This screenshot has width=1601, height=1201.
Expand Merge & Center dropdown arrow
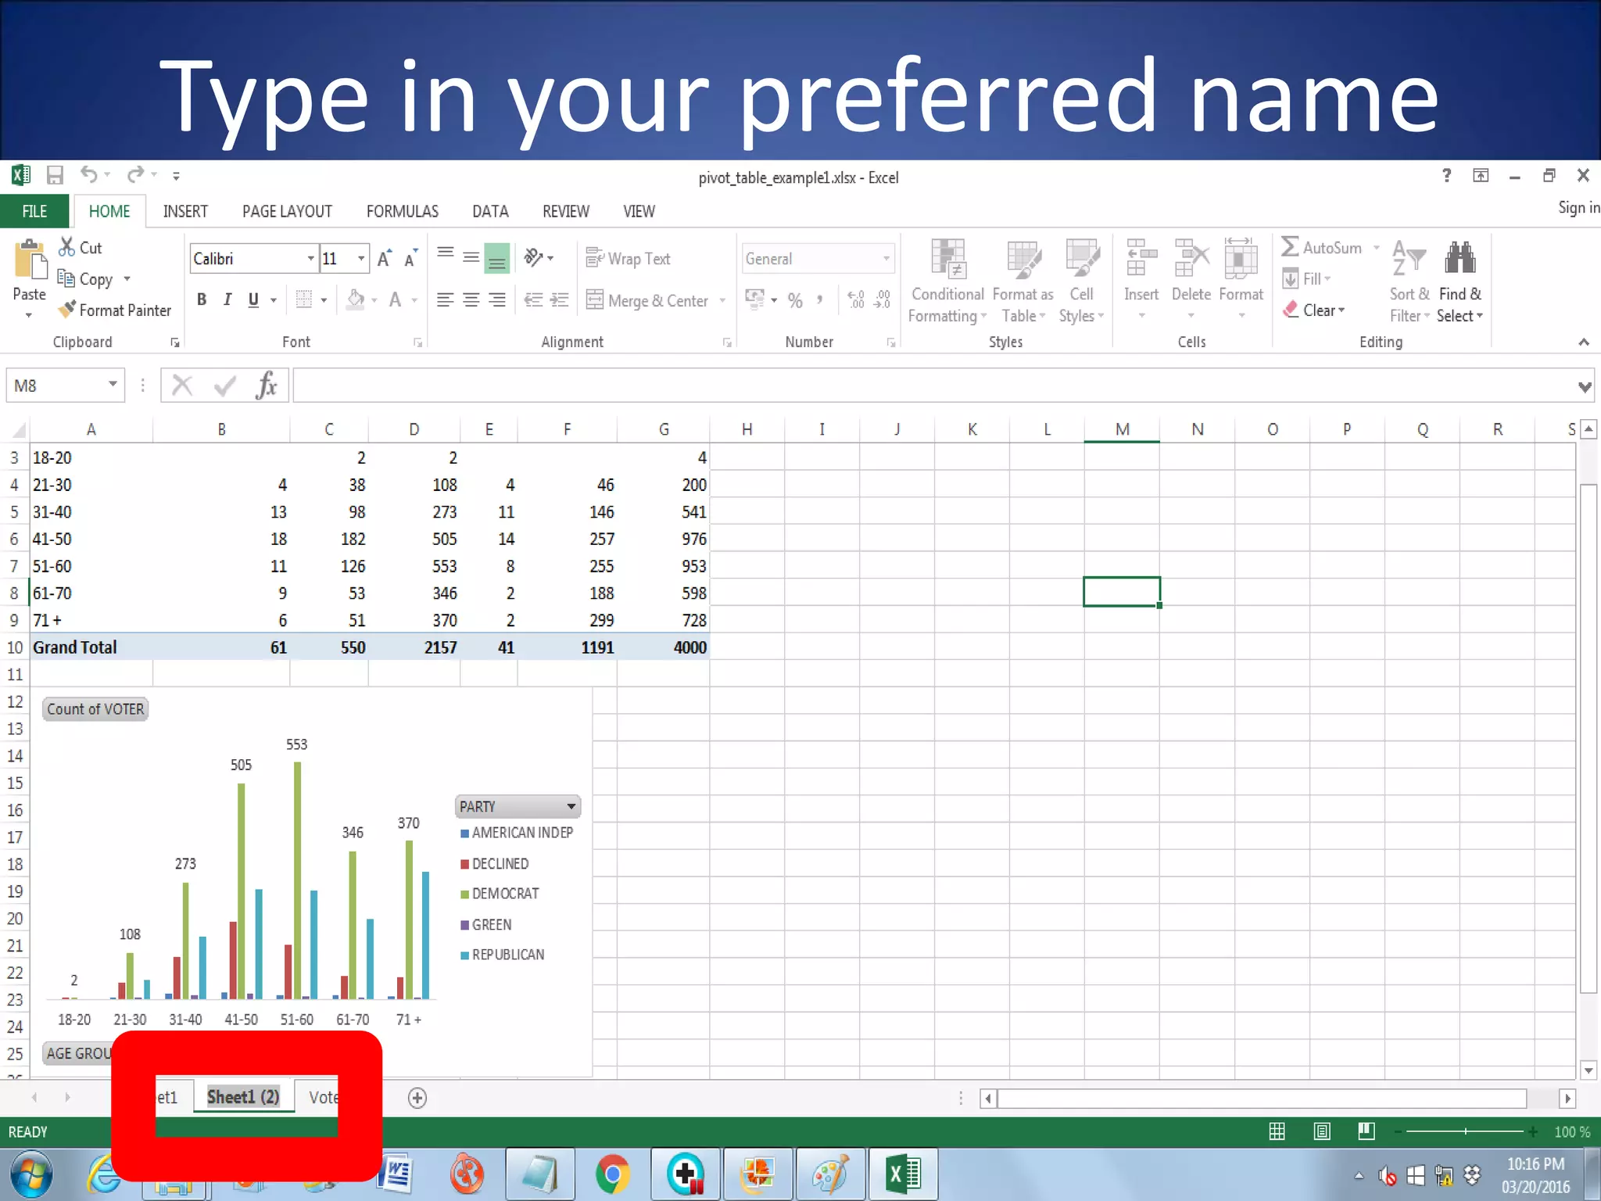pos(722,300)
